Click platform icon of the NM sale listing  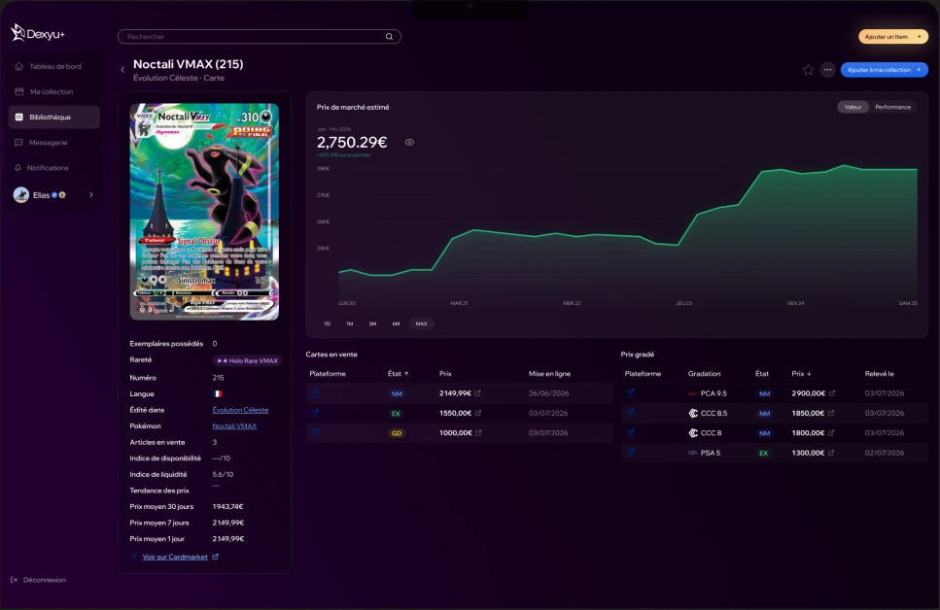click(315, 393)
